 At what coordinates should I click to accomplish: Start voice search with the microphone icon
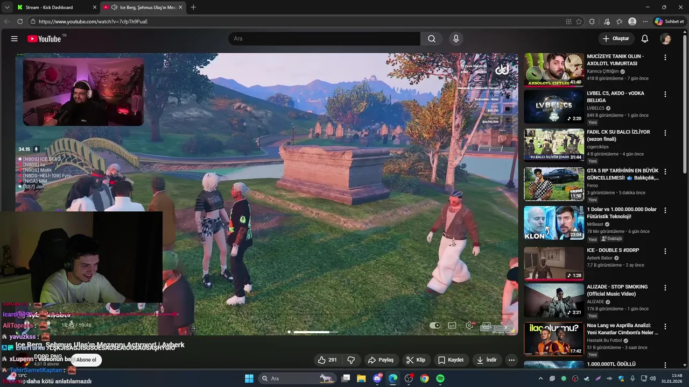point(456,39)
